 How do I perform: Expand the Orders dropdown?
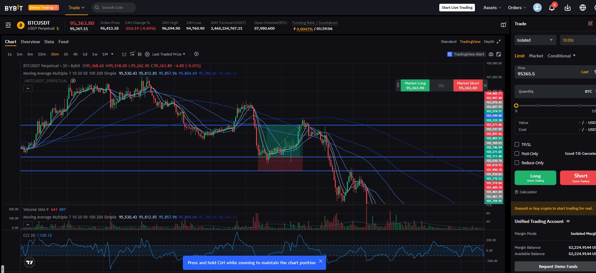click(x=517, y=8)
